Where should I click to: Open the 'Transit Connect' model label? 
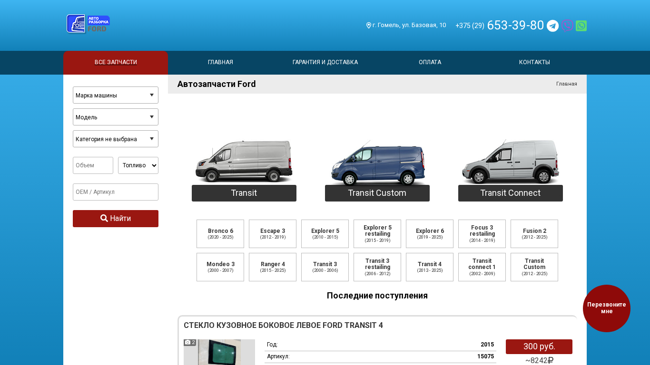tap(511, 193)
